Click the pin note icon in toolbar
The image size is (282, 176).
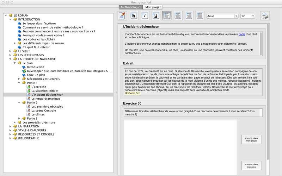click(x=122, y=16)
